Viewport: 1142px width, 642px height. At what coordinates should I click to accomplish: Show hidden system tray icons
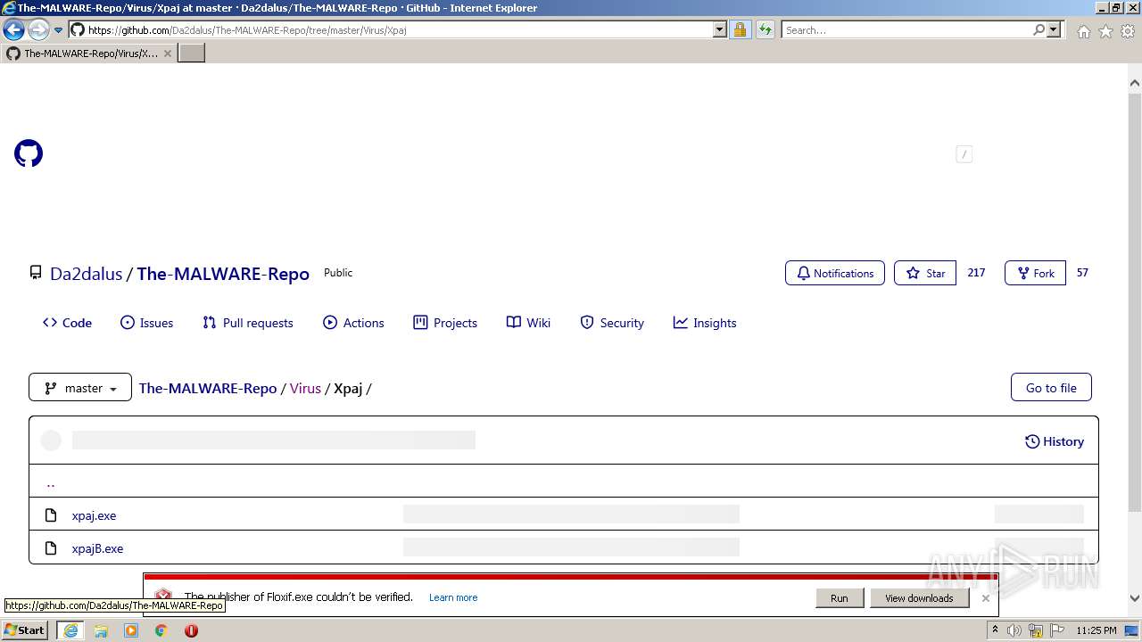[995, 630]
